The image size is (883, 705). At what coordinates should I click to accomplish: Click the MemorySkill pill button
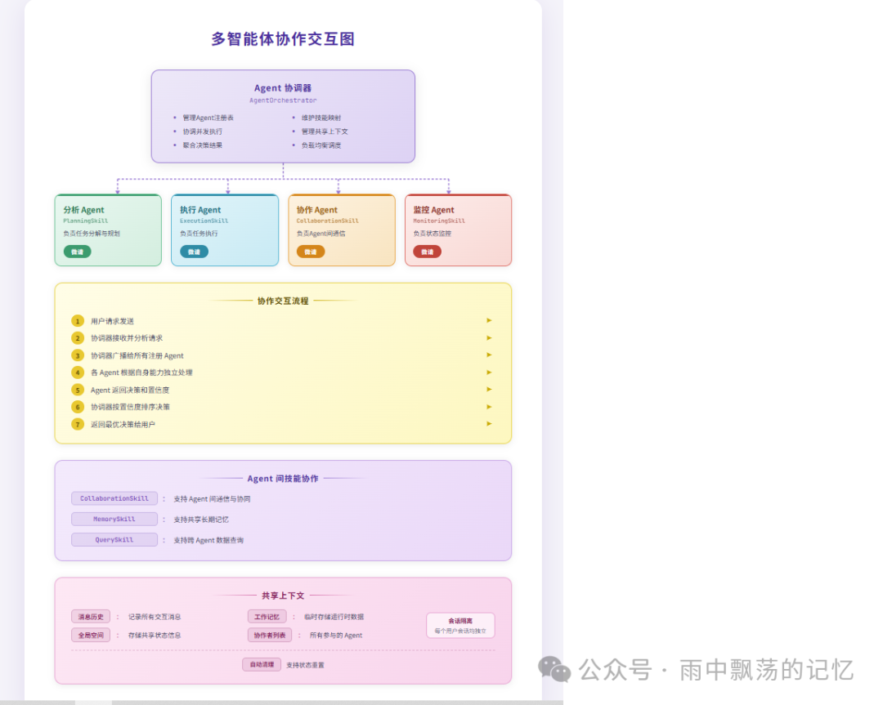pyautogui.click(x=114, y=519)
